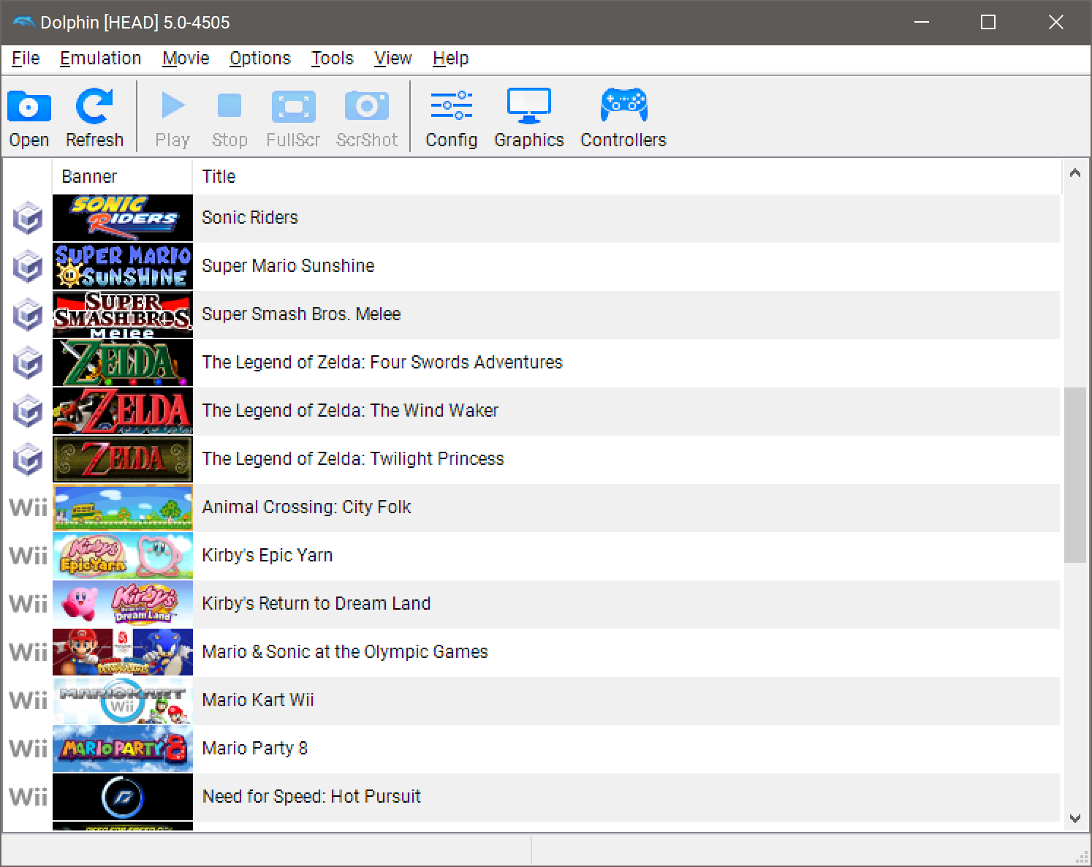Open the Tools menu
The height and width of the screenshot is (867, 1092).
(333, 58)
